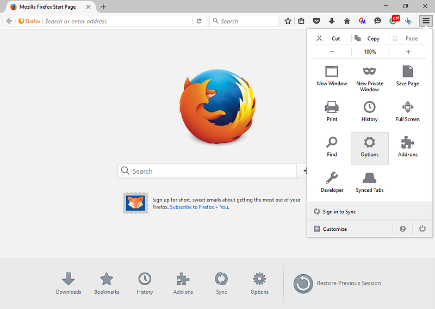Image resolution: width=435 pixels, height=309 pixels.
Task: Open the help question mark menu
Action: (x=402, y=229)
